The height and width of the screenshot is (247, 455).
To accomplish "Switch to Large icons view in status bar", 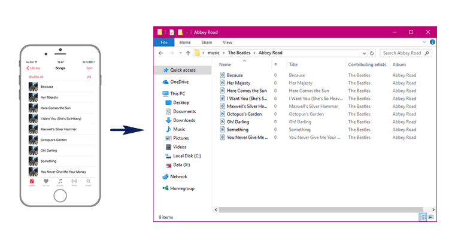I will (x=431, y=217).
